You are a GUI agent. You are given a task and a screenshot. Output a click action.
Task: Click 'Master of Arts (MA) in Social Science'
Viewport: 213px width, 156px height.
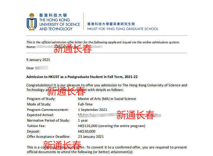click(107, 99)
